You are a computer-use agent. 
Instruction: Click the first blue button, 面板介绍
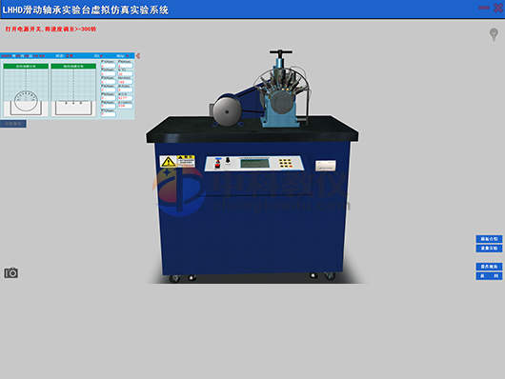pos(489,239)
